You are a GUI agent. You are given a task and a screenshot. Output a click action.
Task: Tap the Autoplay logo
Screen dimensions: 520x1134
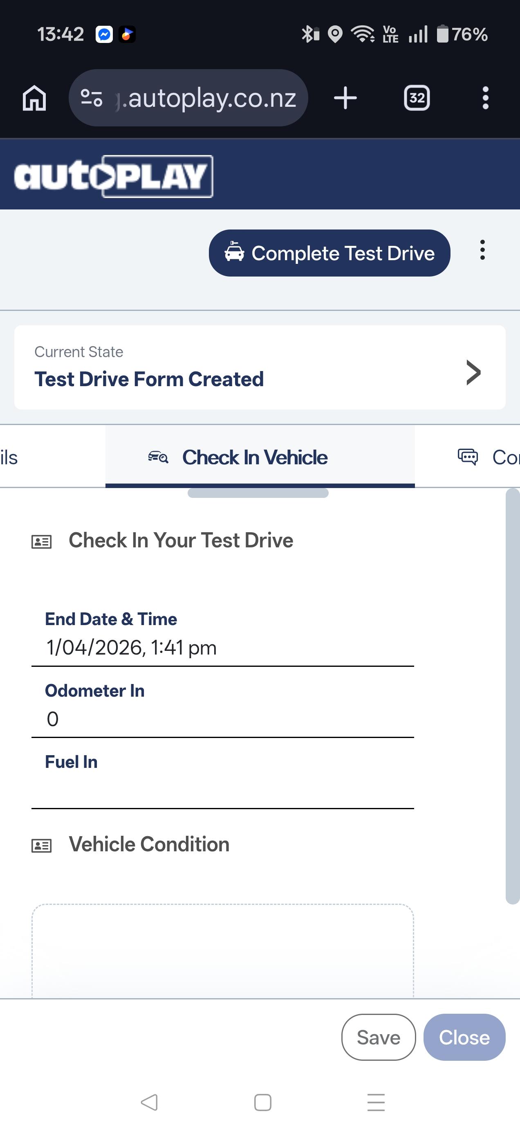114,176
